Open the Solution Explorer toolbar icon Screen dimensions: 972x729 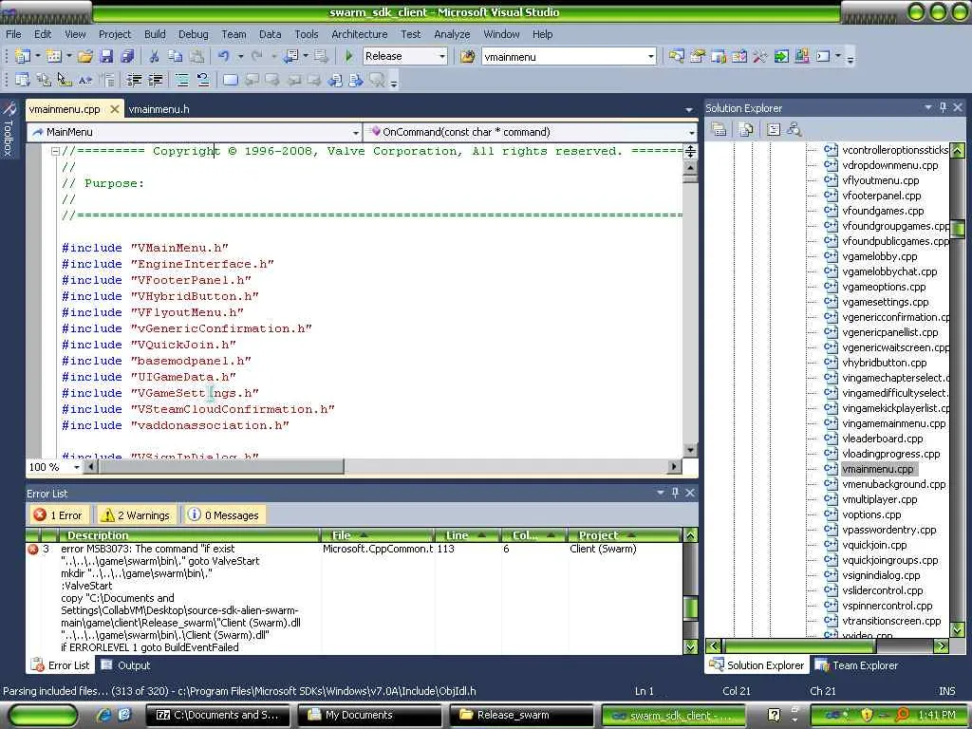coord(676,56)
